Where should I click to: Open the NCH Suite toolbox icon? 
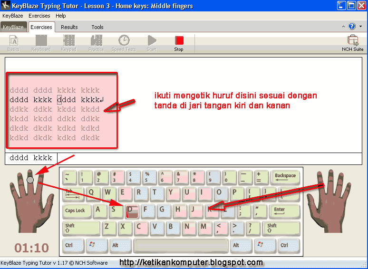(x=352, y=43)
